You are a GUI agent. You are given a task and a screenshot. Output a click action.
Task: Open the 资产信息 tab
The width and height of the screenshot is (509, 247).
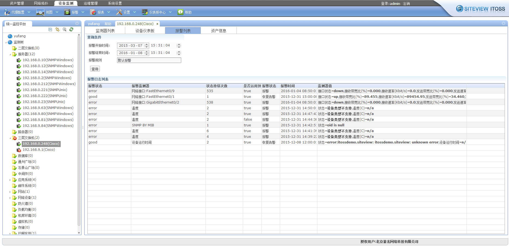tap(219, 31)
